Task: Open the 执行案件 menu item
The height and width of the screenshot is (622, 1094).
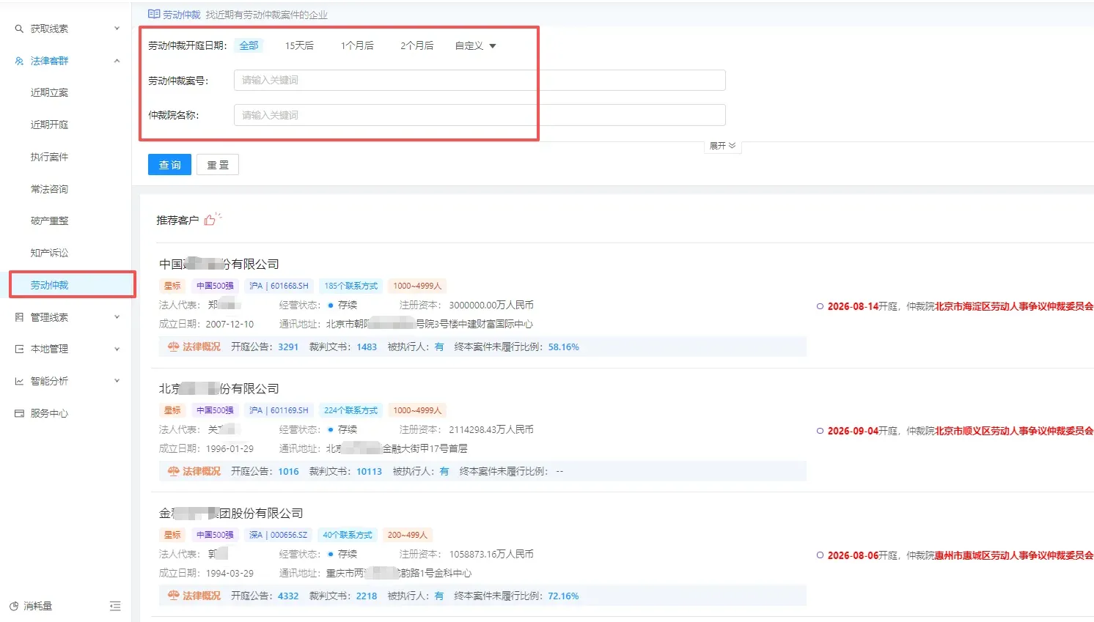Action: (49, 157)
